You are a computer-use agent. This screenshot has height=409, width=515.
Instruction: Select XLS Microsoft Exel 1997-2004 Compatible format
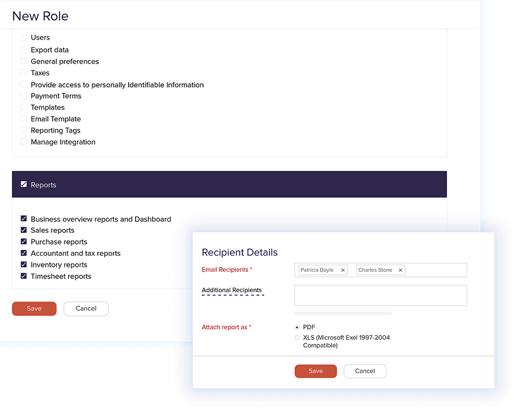coord(297,337)
